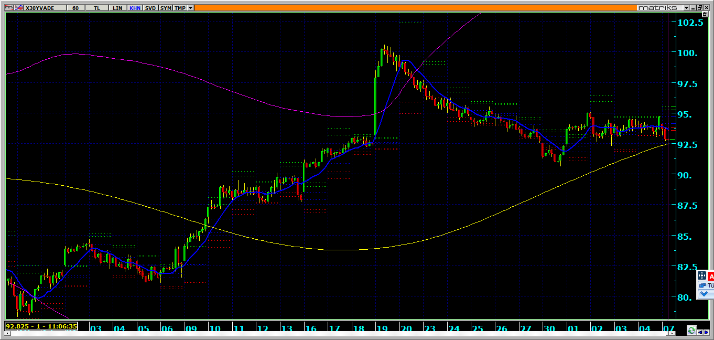This screenshot has height=340, width=714.
Task: Restore the inner chart window size
Action: tap(699, 8)
